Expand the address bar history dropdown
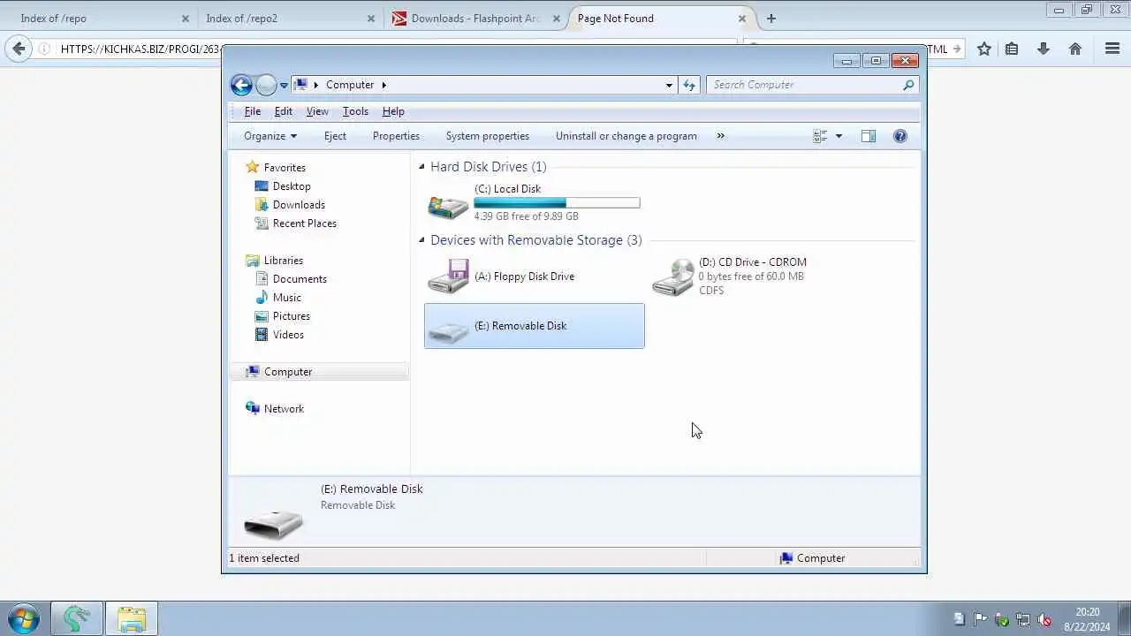 [x=669, y=85]
